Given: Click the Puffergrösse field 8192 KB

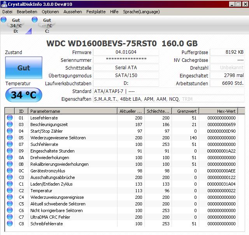Looking at the screenshot, I should (x=227, y=52).
